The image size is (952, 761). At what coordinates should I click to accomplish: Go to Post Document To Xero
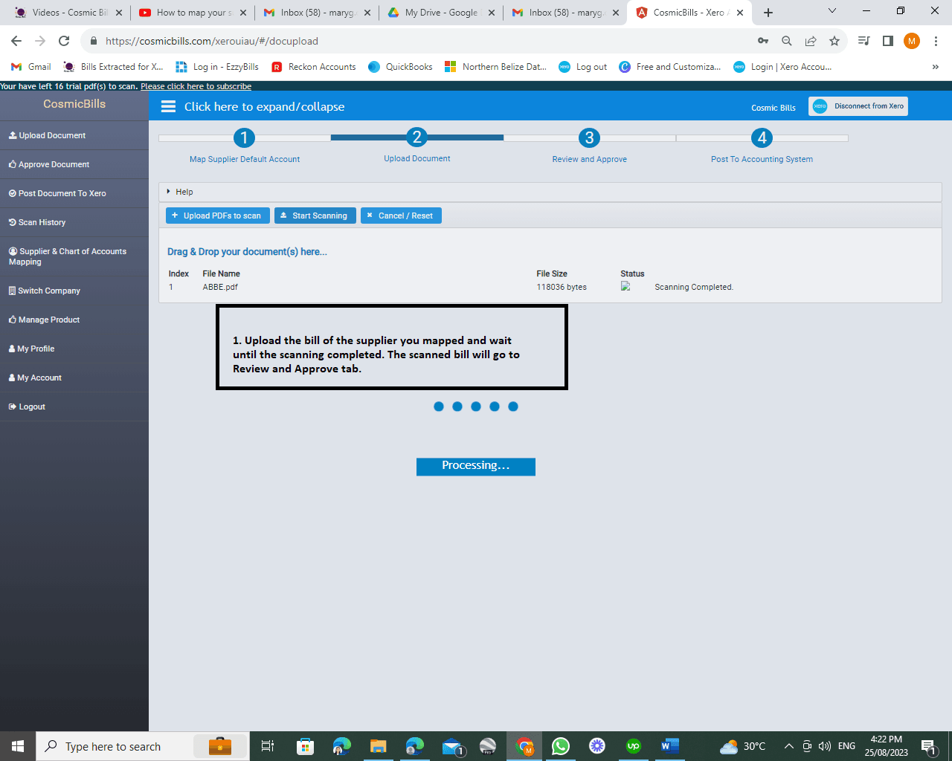(x=74, y=193)
